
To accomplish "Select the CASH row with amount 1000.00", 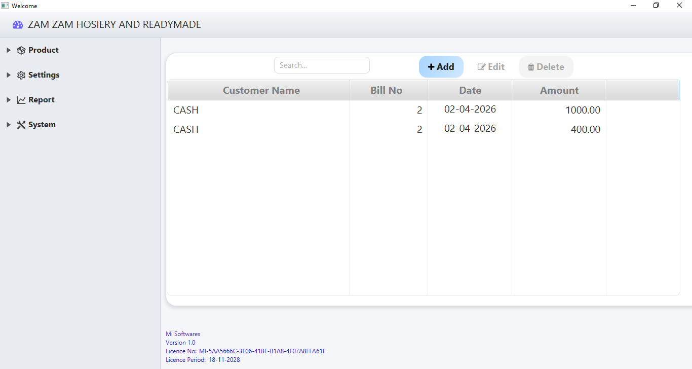I will 304,109.
